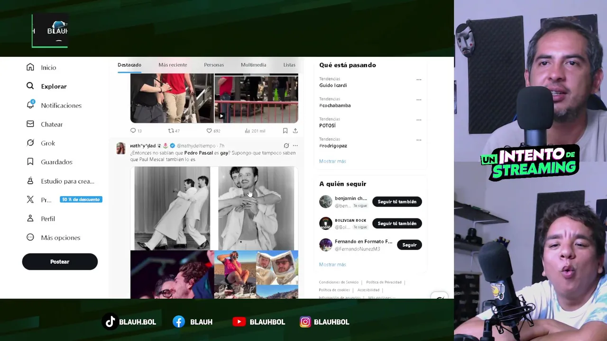The height and width of the screenshot is (341, 607).
Task: Open the Guido Icardi trend
Action: coord(333,85)
